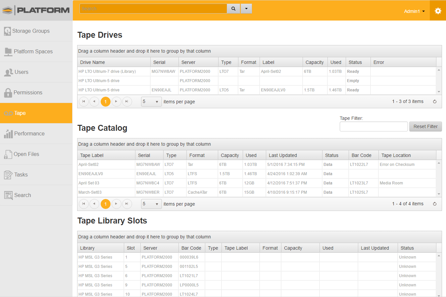
Task: Open the search options dropdown arrow
Action: point(246,9)
